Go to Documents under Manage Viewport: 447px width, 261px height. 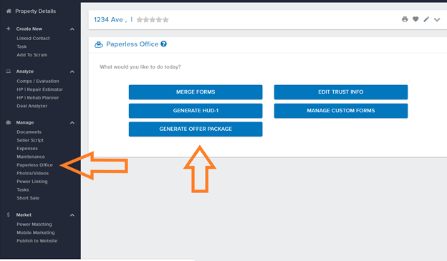click(29, 132)
